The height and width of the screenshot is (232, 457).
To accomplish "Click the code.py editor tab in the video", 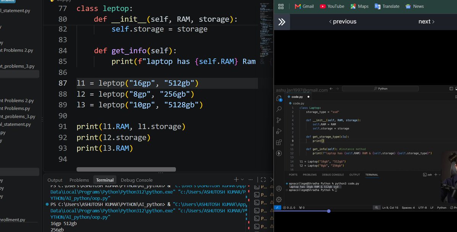I will pos(297,97).
